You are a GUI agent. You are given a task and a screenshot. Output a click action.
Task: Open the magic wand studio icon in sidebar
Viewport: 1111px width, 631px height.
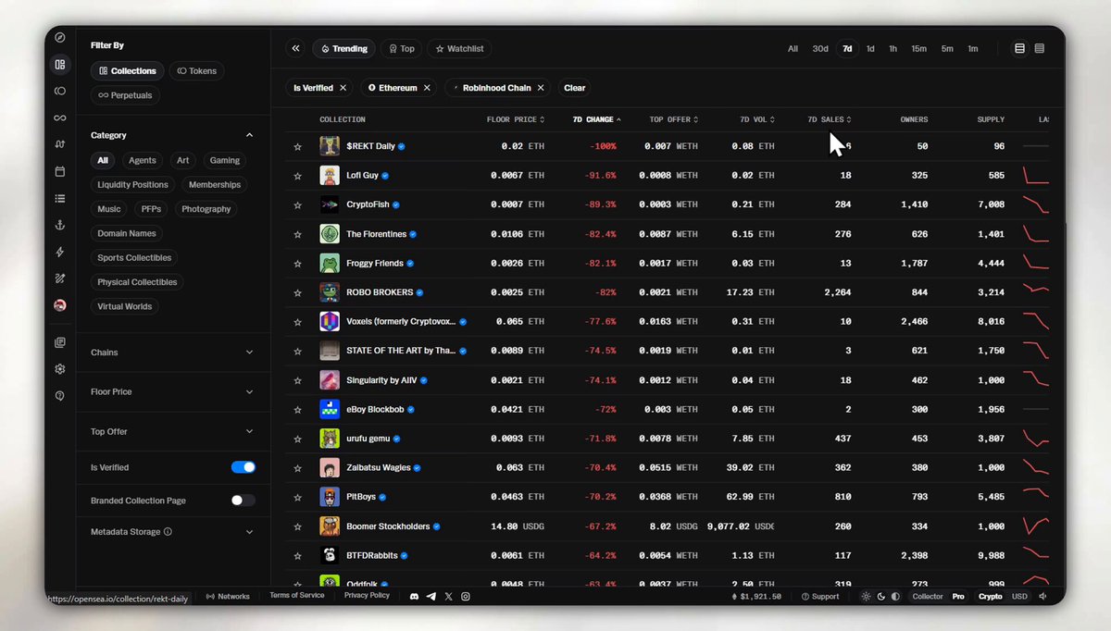coord(60,278)
